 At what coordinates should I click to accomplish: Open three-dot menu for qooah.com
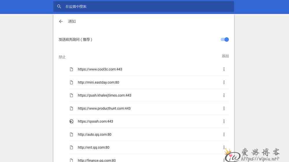(x=224, y=121)
